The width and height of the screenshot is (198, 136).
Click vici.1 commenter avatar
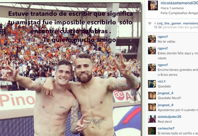(152, 84)
